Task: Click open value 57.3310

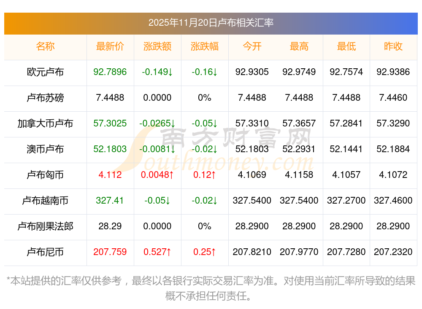Action: coord(252,123)
